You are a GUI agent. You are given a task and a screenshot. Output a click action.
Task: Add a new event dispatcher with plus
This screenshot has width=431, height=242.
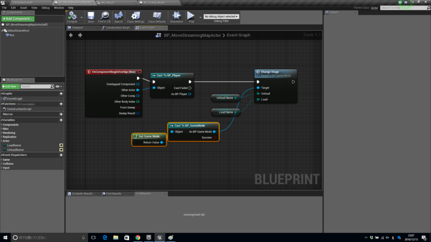61,155
